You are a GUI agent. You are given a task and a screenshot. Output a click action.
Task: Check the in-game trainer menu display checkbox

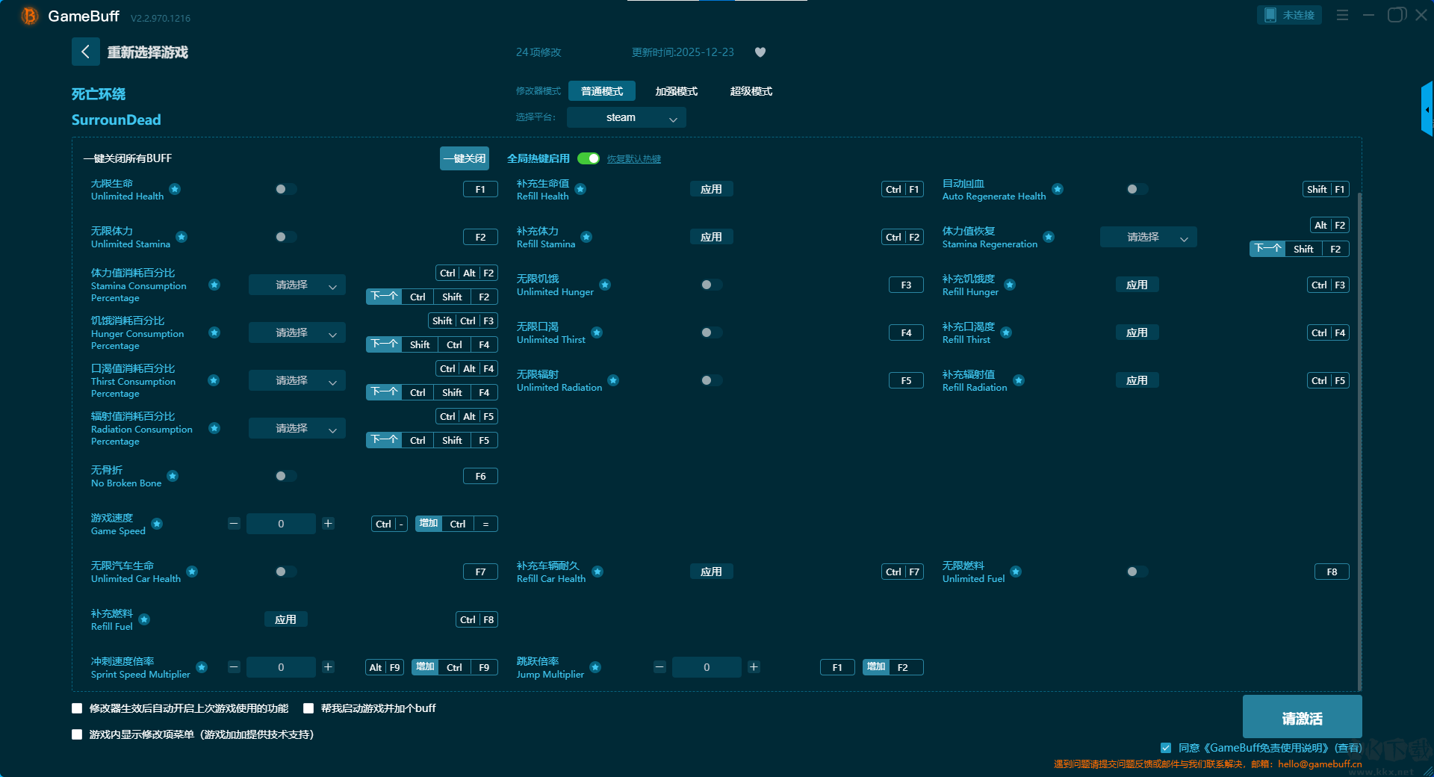[77, 734]
